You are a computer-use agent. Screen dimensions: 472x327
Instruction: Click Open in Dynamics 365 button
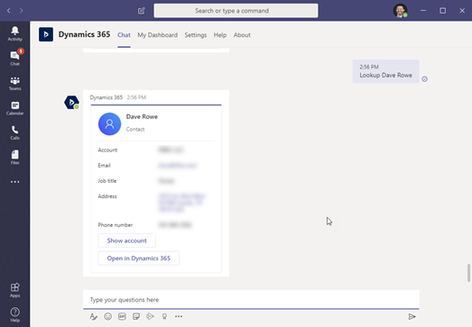tap(139, 259)
